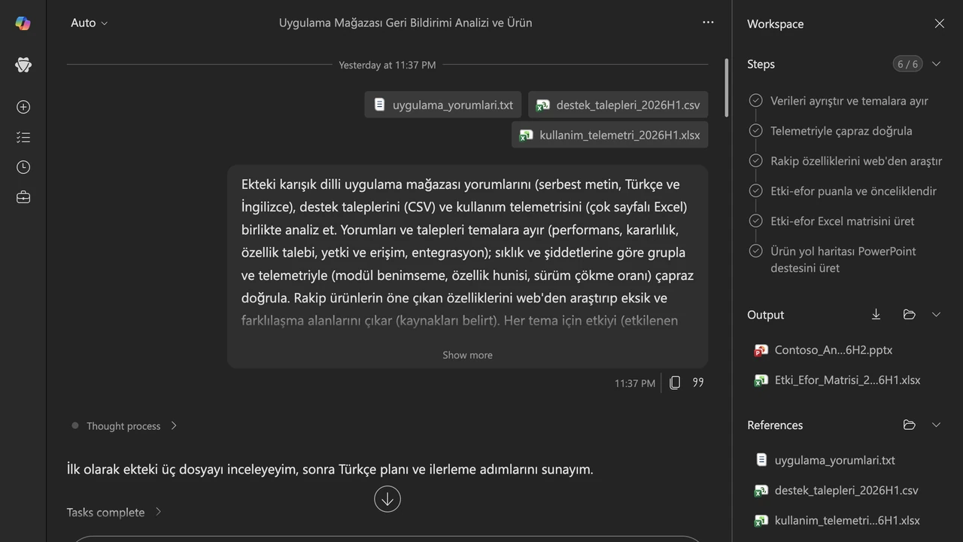
Task: Click the Copilot logo icon
Action: click(x=23, y=23)
